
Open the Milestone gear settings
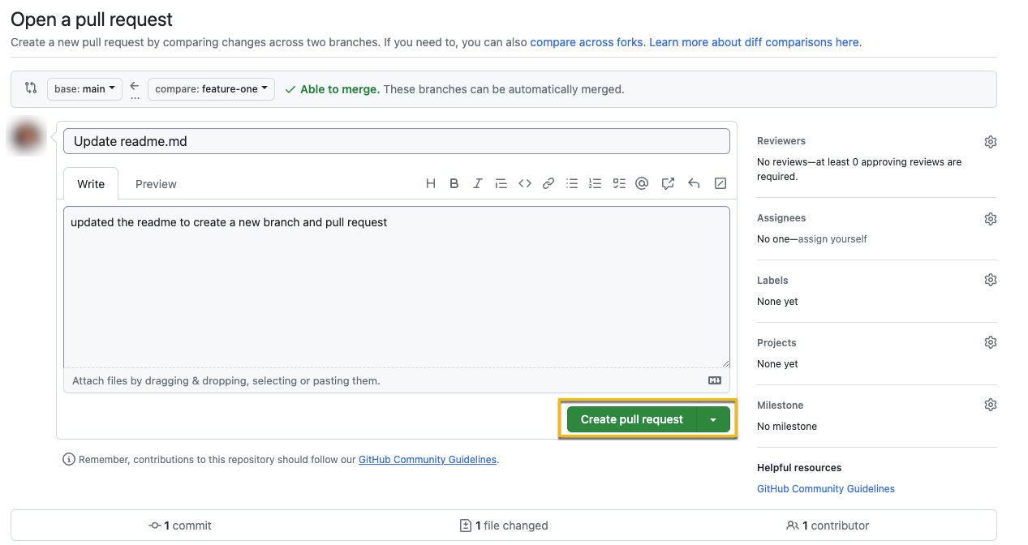coord(990,405)
